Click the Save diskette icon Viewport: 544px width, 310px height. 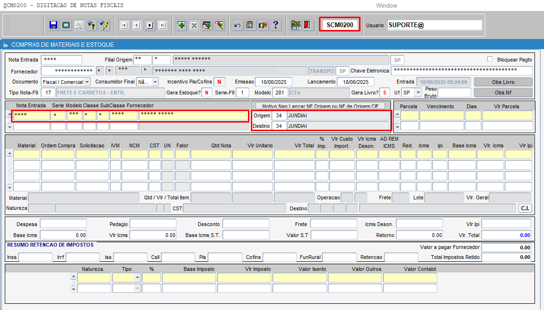[53, 25]
